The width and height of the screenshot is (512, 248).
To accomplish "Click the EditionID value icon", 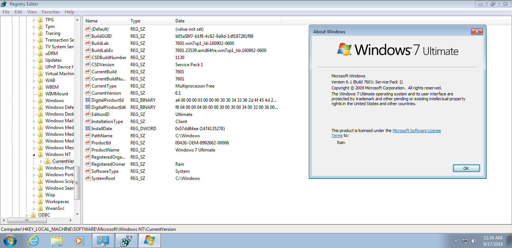I will (88, 114).
